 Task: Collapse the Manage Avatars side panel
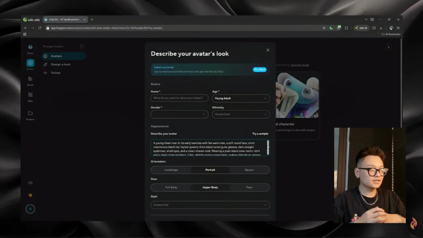(82, 47)
